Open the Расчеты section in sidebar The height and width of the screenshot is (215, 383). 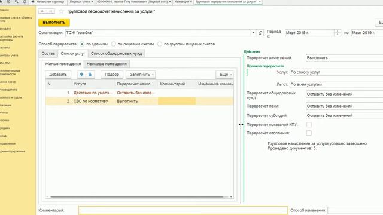tap(5, 48)
